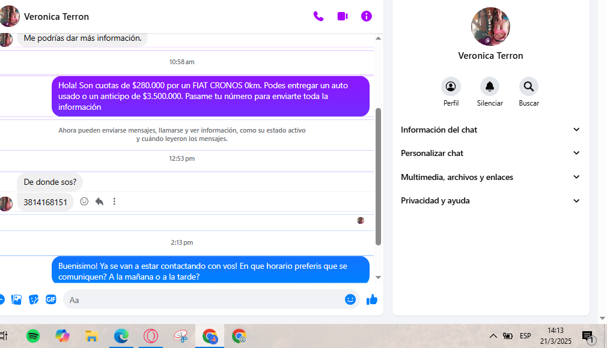The width and height of the screenshot is (607, 348).
Task: Click the 12:53 pm timestamp
Action: (181, 158)
